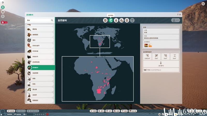Open the habitat build menu button
Screen dimensions: 207x116
[101, 111]
